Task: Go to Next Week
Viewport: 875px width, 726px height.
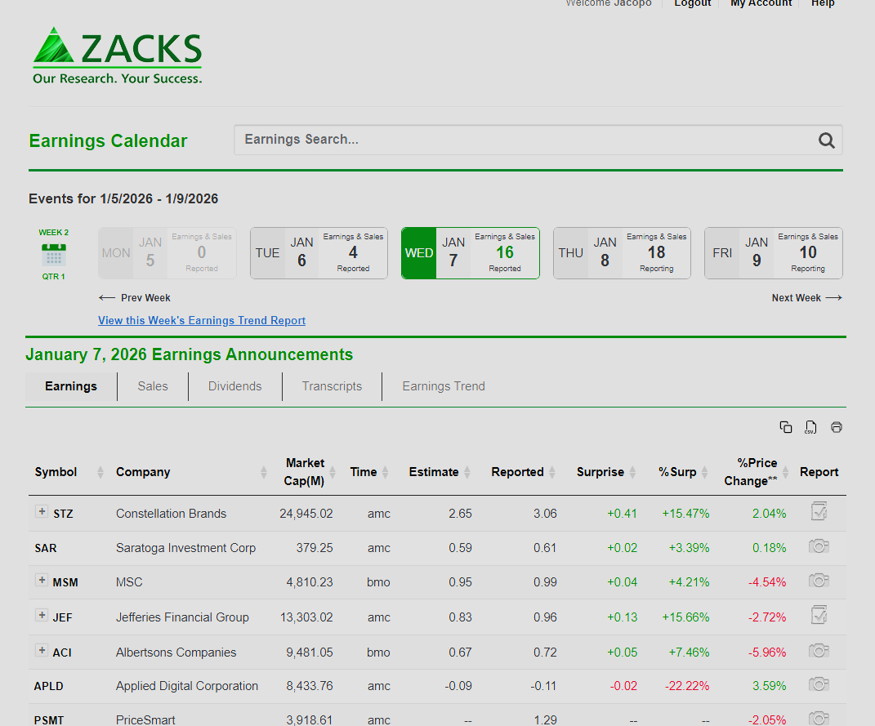Action: [x=807, y=298]
